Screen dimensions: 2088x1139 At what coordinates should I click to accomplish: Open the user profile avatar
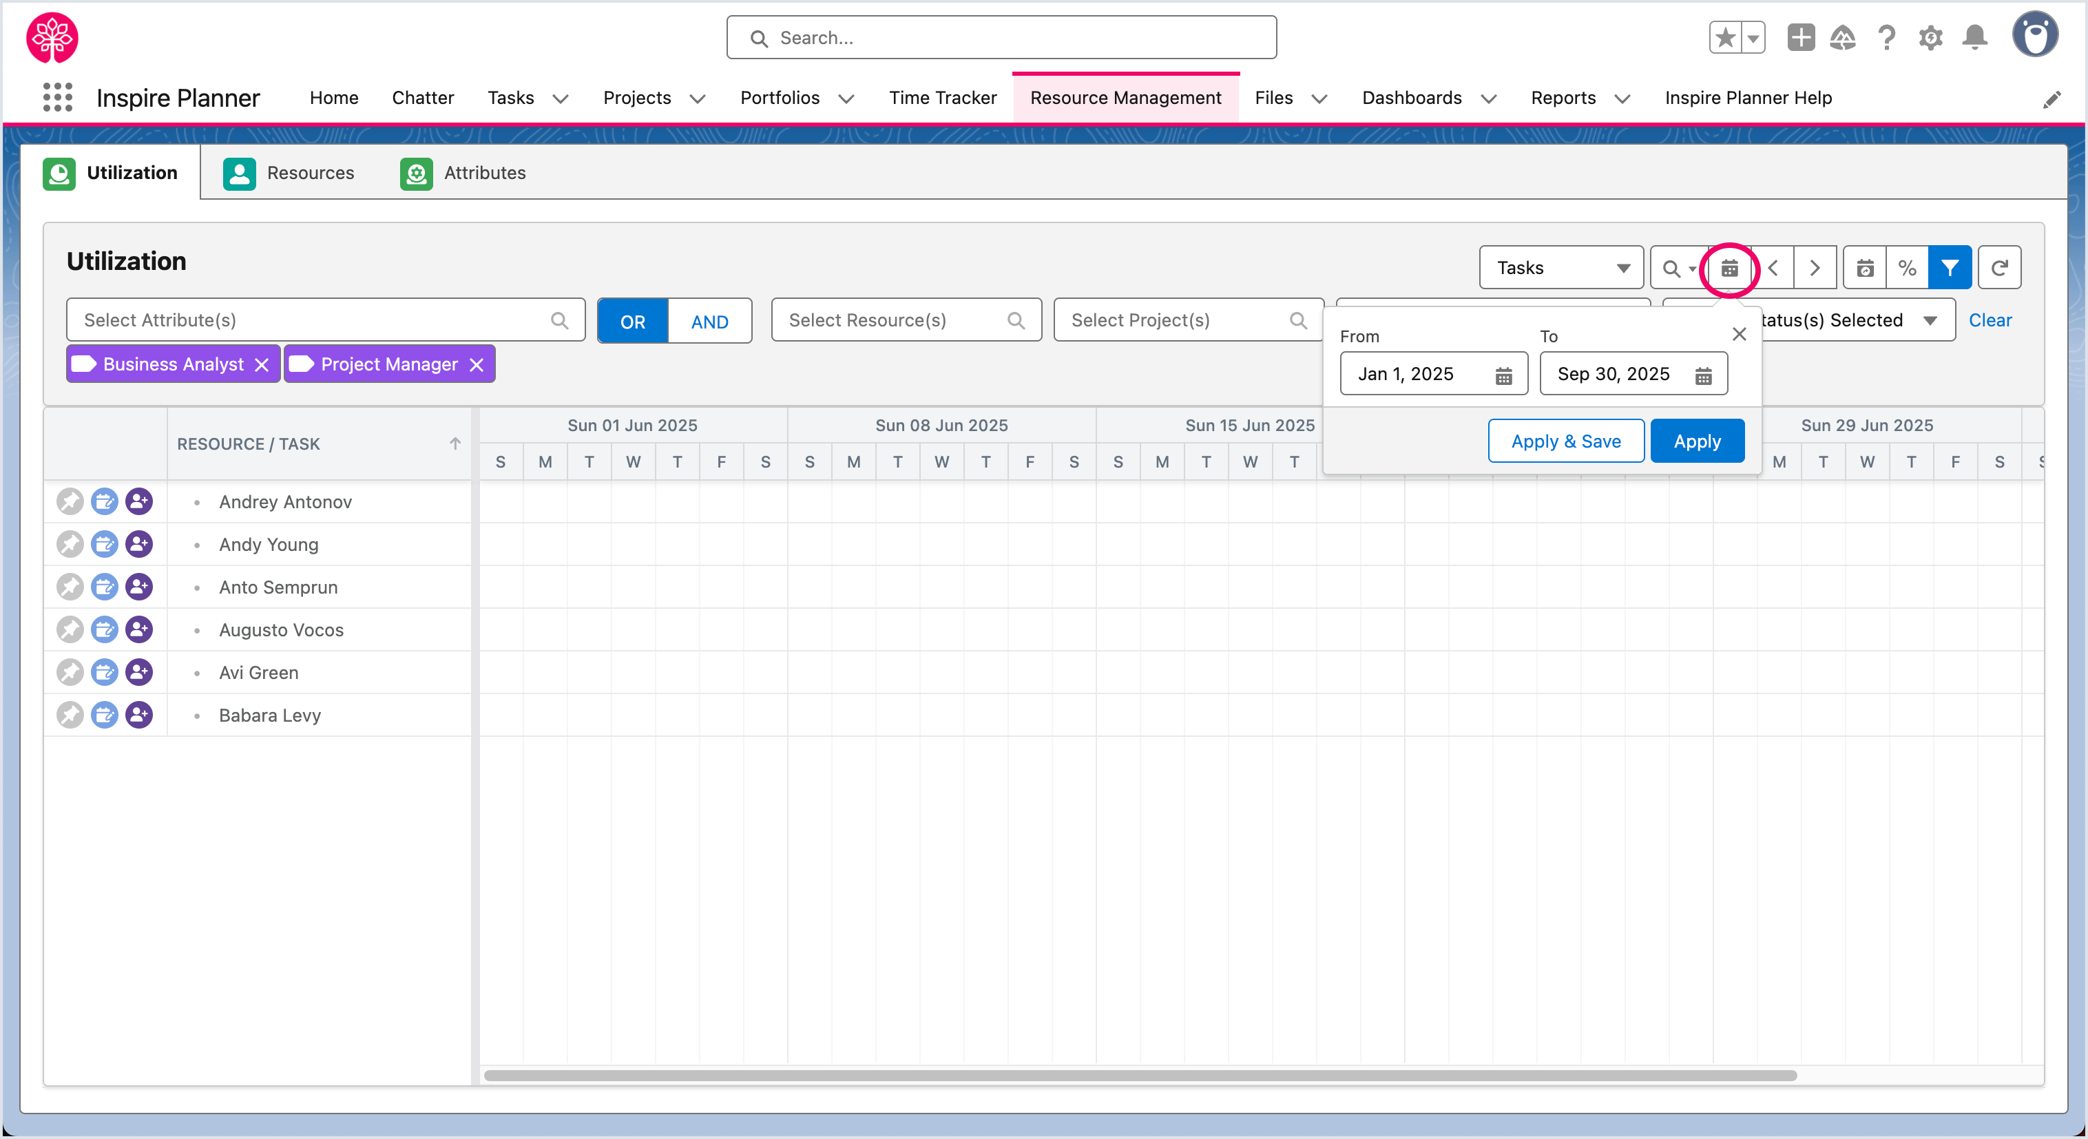point(2034,35)
